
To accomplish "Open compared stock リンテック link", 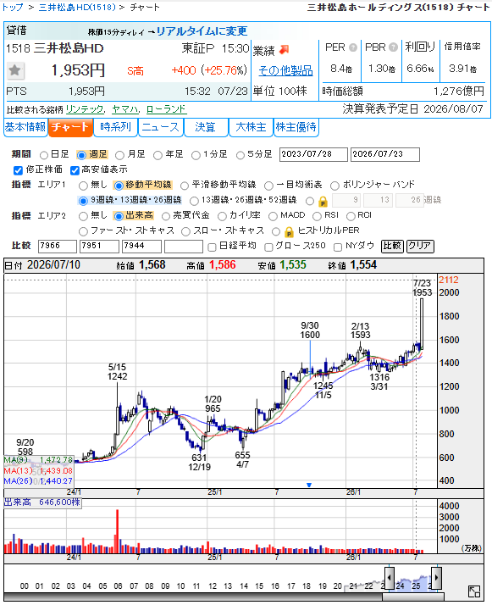I will tap(85, 109).
